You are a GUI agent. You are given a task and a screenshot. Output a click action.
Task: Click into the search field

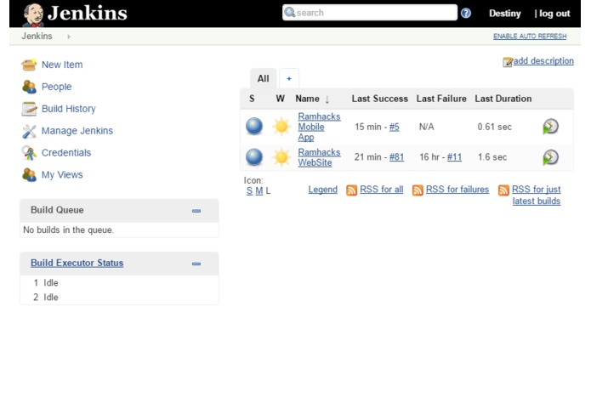coord(370,13)
